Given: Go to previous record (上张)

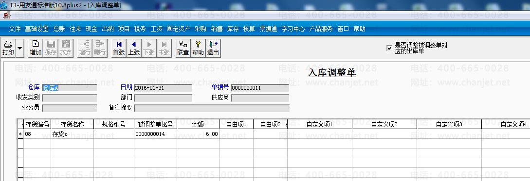Looking at the screenshot, I should (134, 48).
